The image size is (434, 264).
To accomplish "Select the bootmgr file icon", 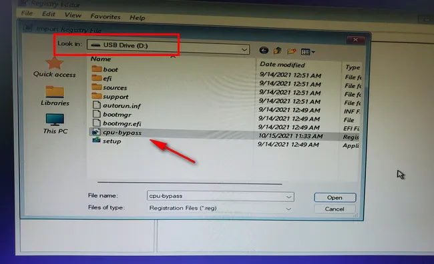I will [96, 114].
